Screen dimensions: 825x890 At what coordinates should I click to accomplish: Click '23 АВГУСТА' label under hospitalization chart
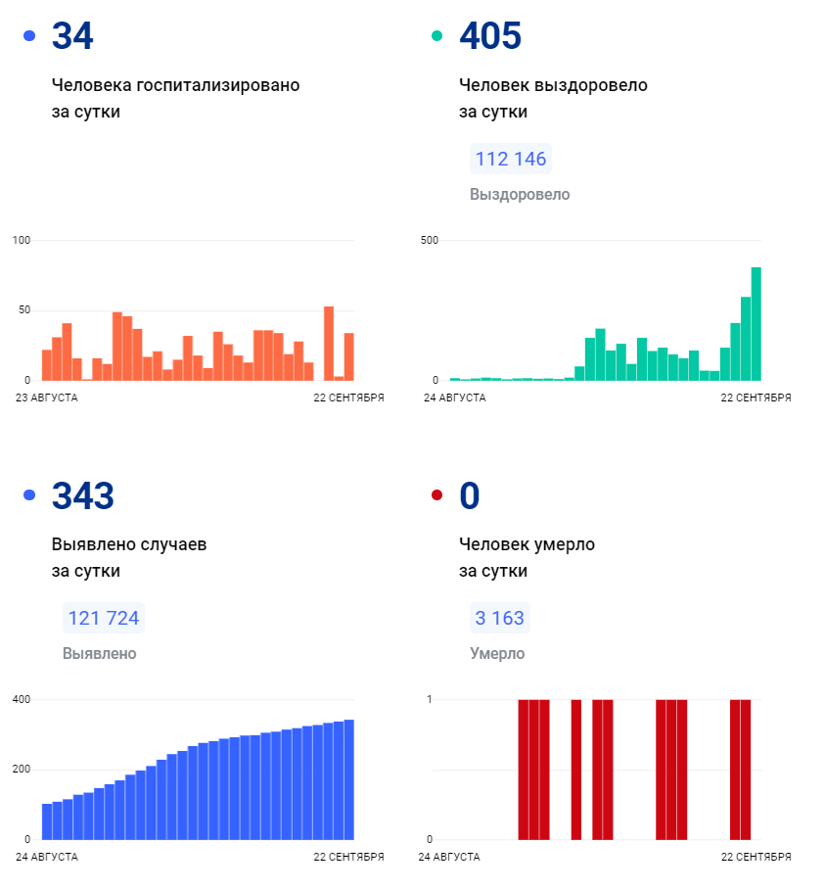coord(47,398)
